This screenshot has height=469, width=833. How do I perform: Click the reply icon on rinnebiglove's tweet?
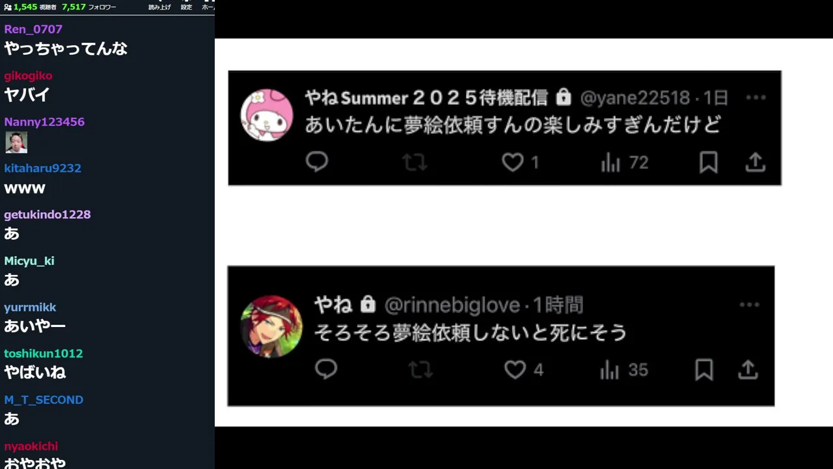pyautogui.click(x=326, y=370)
